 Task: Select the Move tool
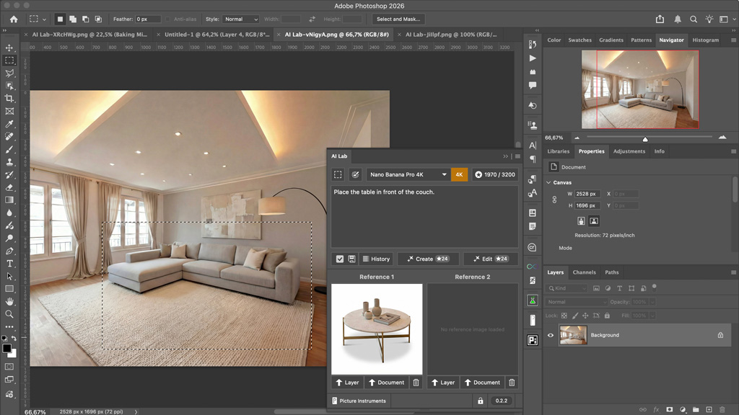[x=9, y=48]
